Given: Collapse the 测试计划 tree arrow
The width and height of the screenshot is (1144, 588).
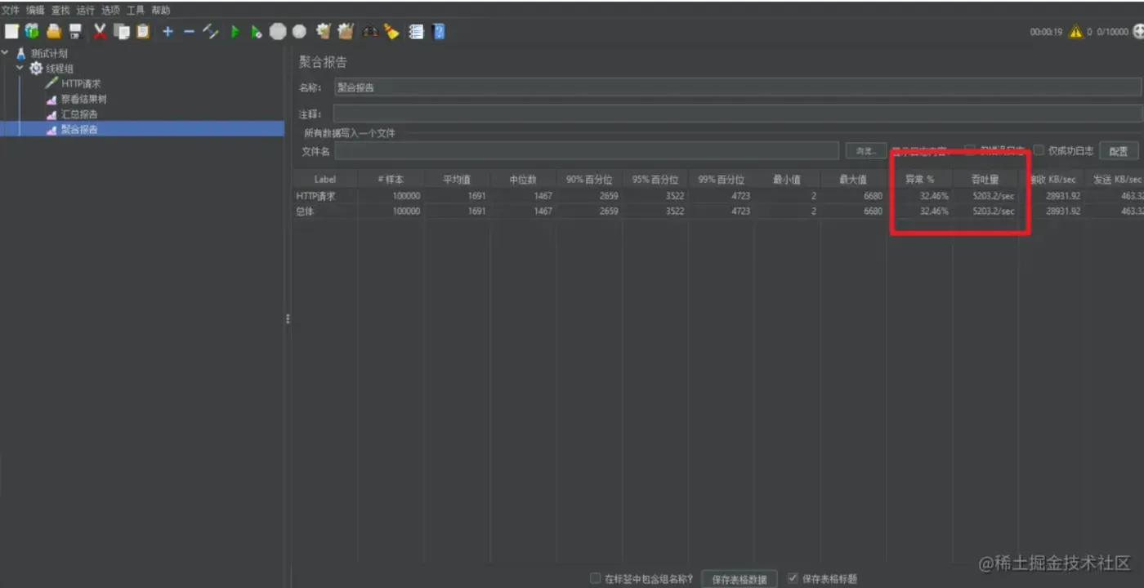Looking at the screenshot, I should point(6,53).
